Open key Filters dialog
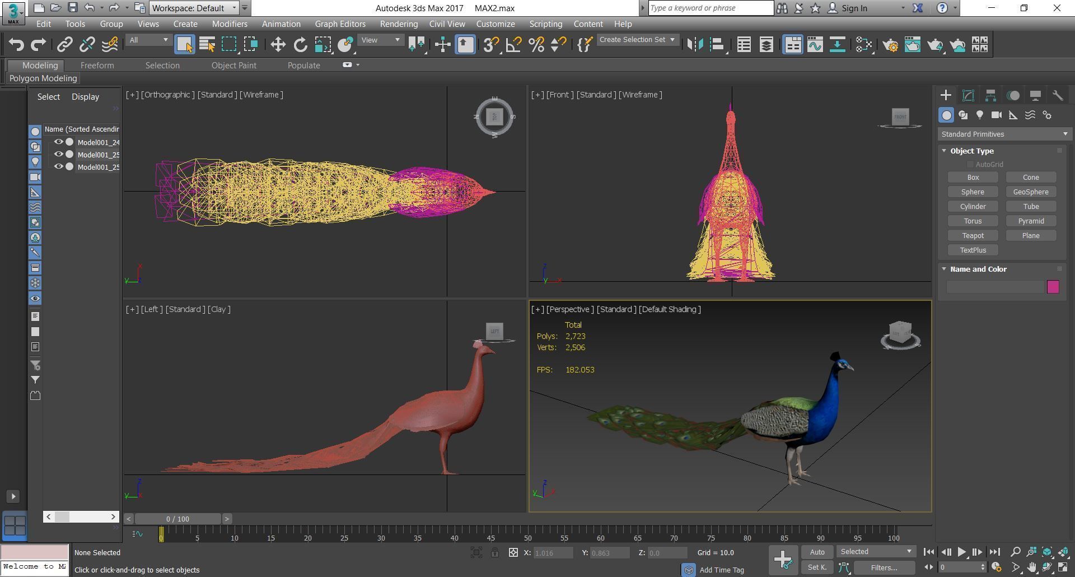The width and height of the screenshot is (1075, 577). pyautogui.click(x=884, y=567)
